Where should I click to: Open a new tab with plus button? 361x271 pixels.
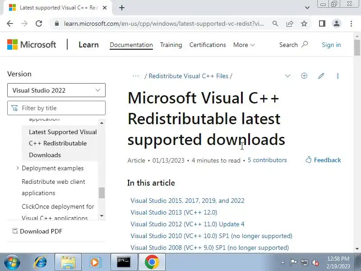point(122,8)
